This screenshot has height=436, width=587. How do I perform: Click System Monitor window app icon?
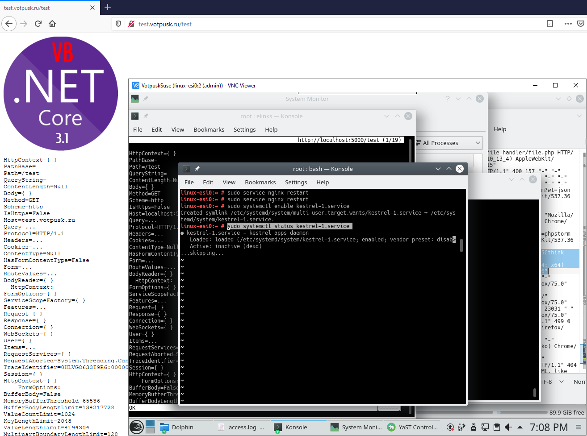tap(135, 99)
